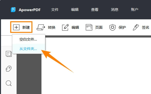The image size is (151, 94).
Task: Select the 转换 toolbar label
Action: (x=52, y=27)
